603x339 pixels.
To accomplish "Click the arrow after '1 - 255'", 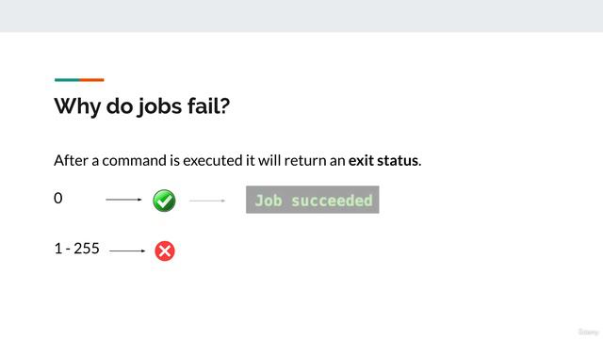I will pos(127,251).
